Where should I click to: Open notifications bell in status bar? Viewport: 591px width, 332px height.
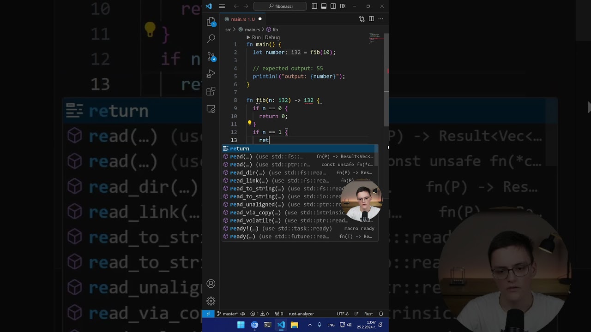pyautogui.click(x=381, y=314)
